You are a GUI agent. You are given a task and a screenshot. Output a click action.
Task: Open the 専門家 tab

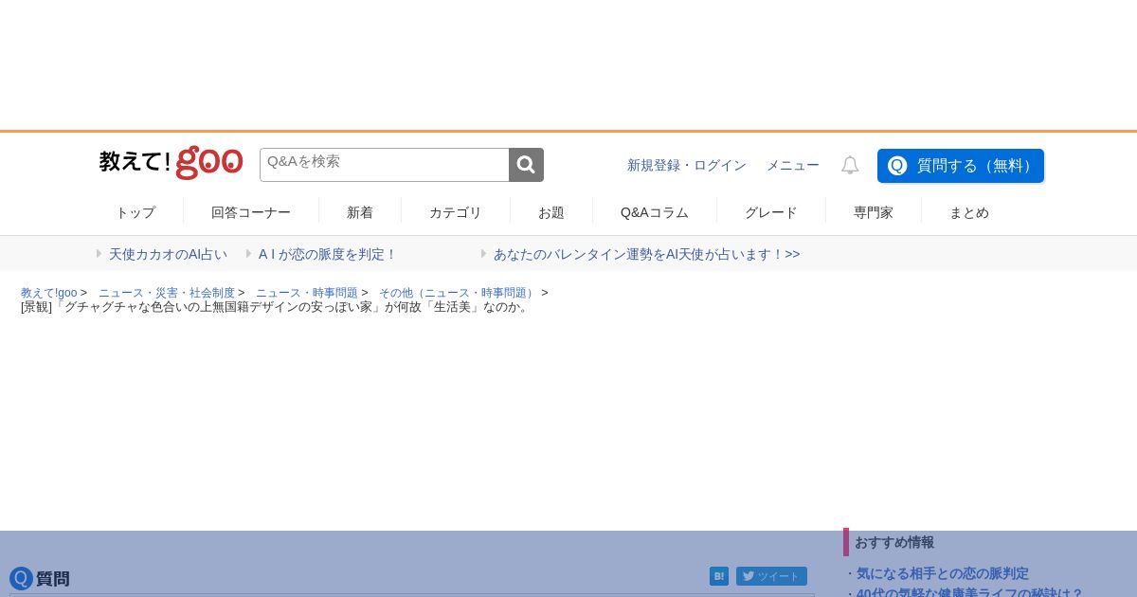(x=874, y=212)
